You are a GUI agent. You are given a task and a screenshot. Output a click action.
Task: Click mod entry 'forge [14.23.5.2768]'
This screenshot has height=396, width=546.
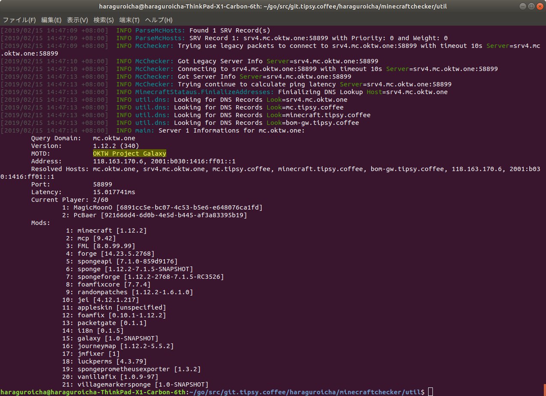(110, 254)
